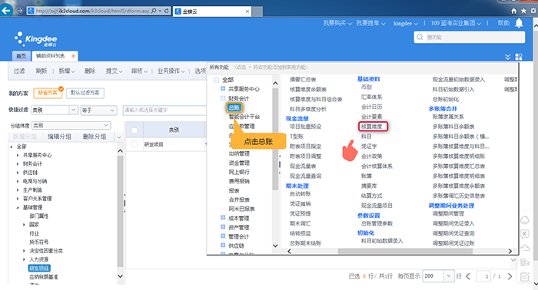Screen dimensions: 538x290
Task: Close the 辅助资料列表 tab with the red X
Action: pyautogui.click(x=73, y=56)
